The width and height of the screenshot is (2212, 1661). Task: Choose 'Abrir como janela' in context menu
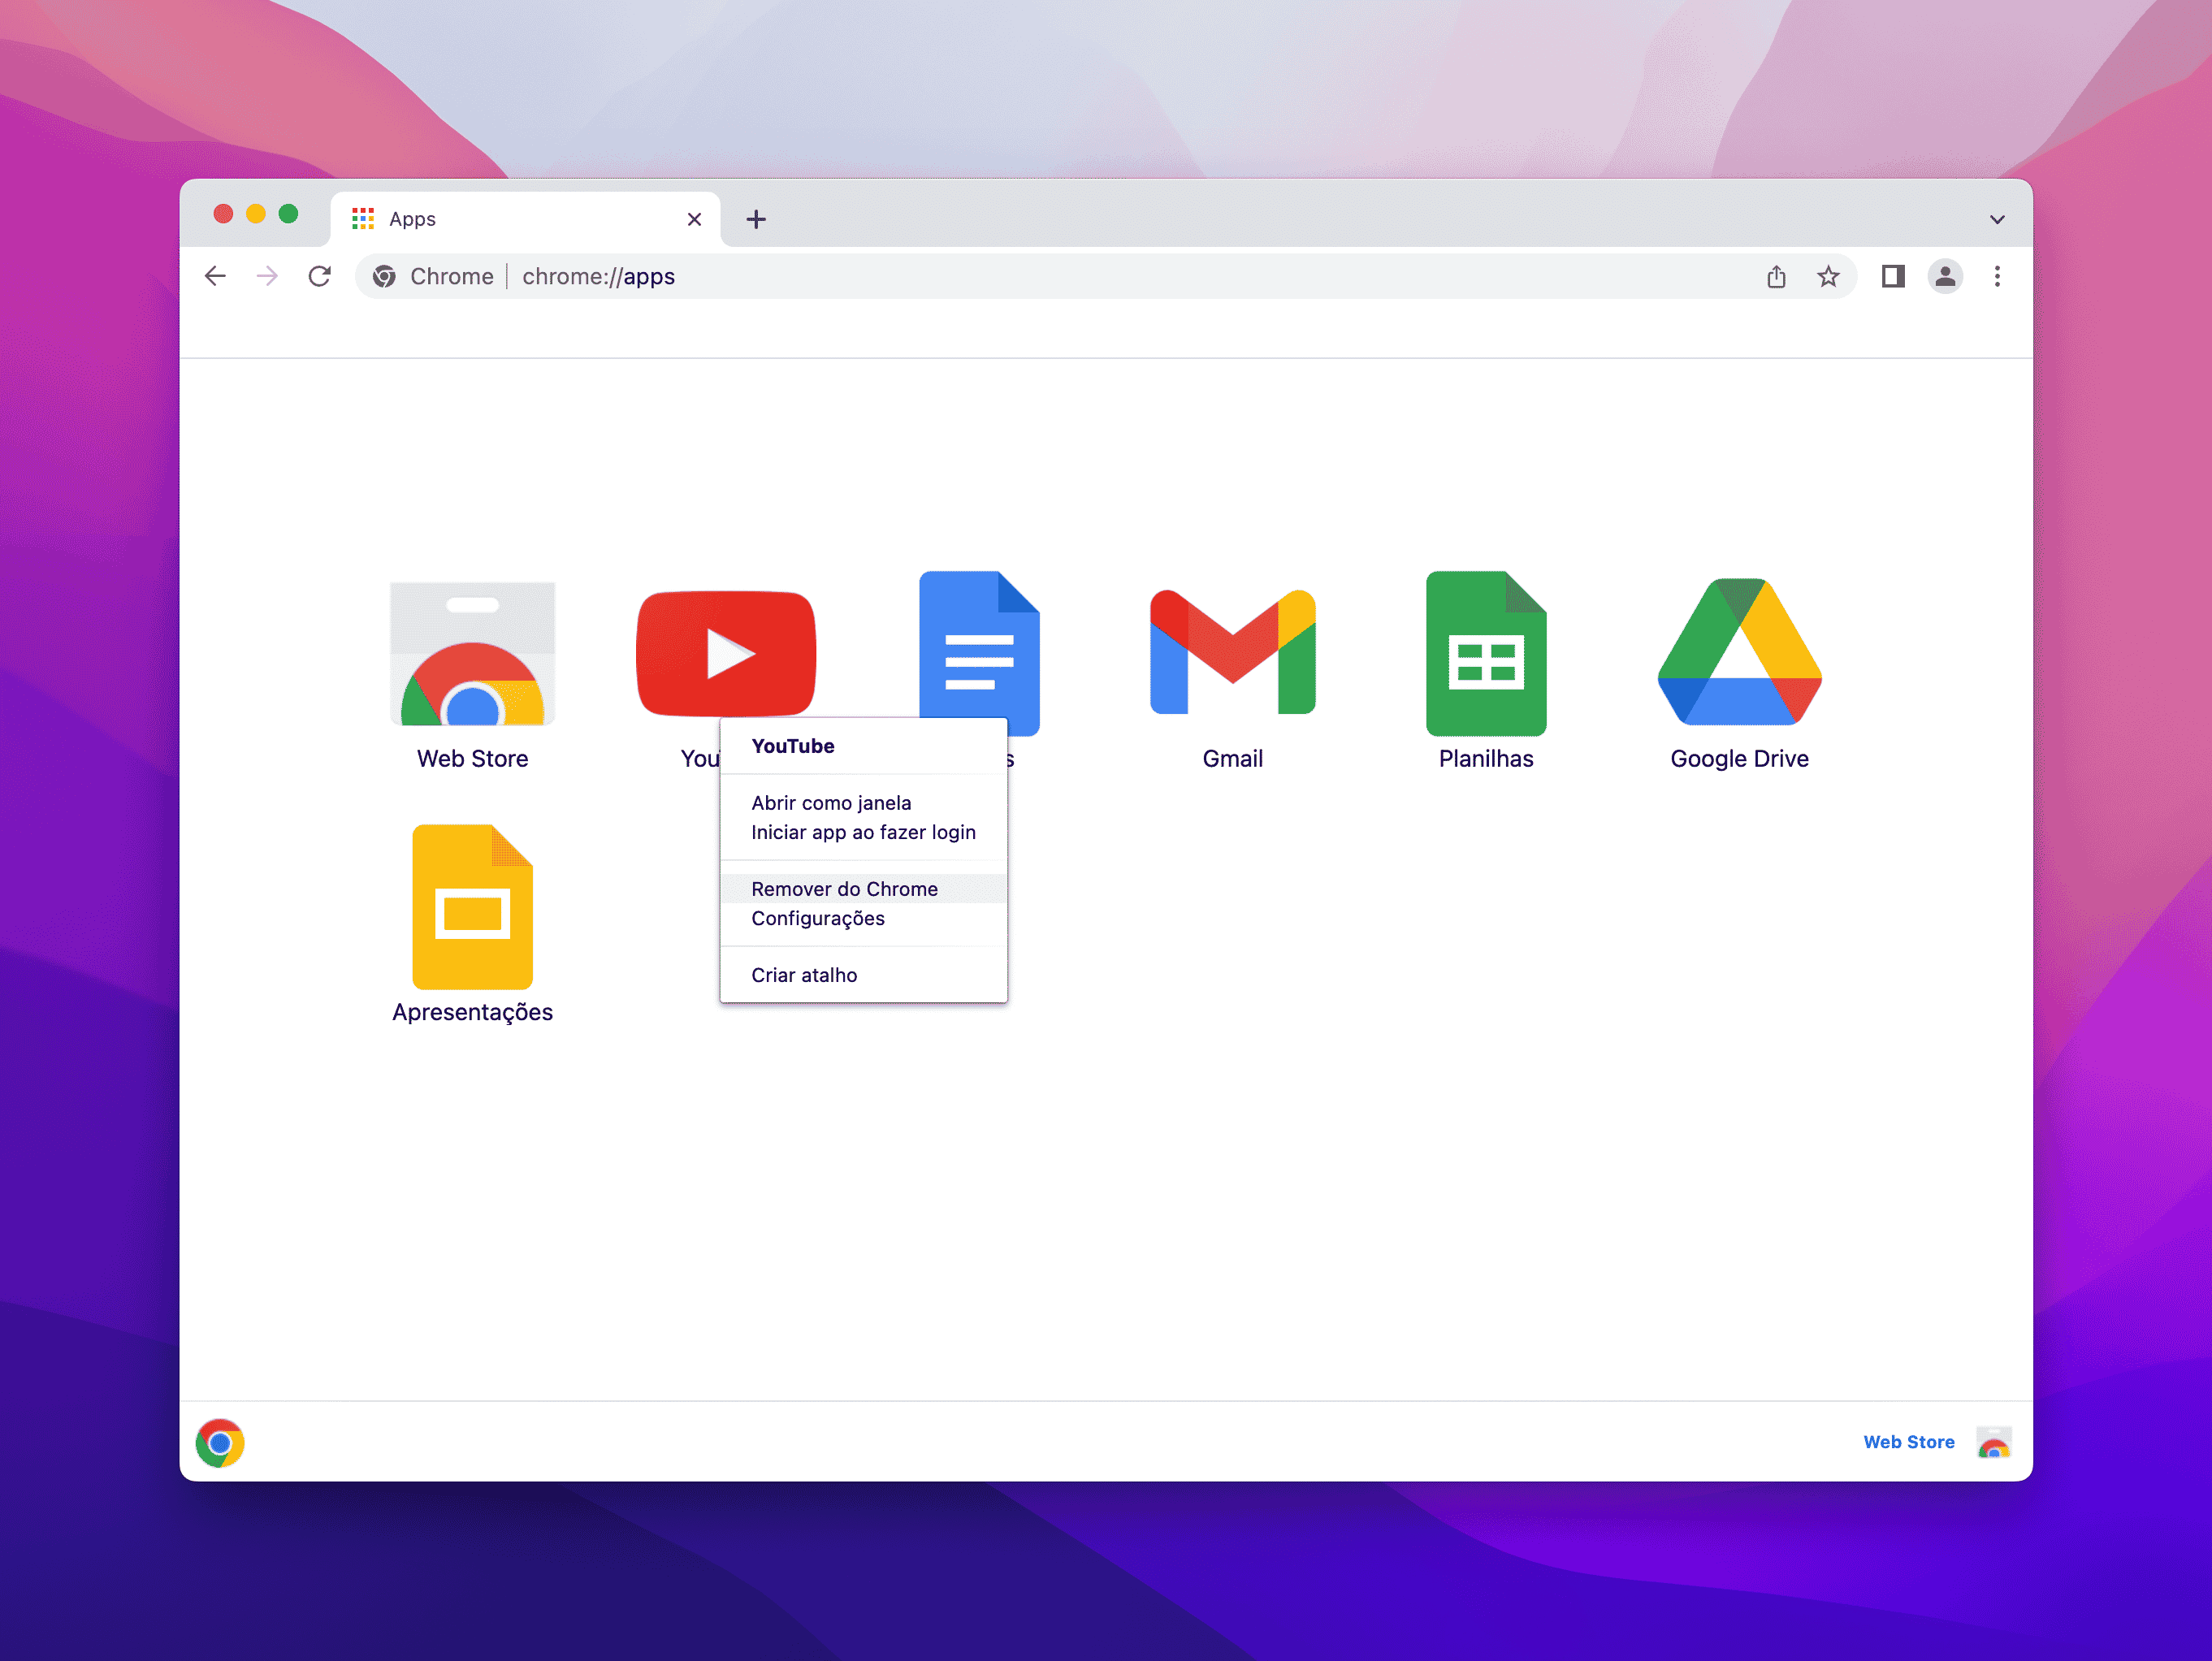tap(864, 803)
